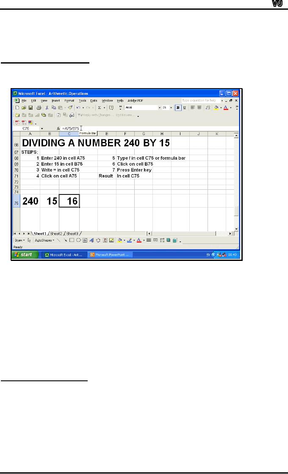Click the Insert WordArt icon
Viewport: 288px width, 474px height.
(91, 240)
